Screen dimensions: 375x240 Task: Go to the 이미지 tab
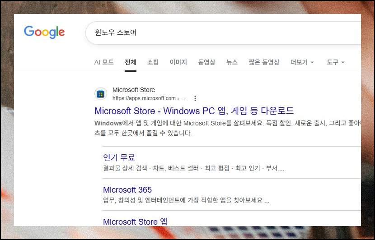click(178, 62)
